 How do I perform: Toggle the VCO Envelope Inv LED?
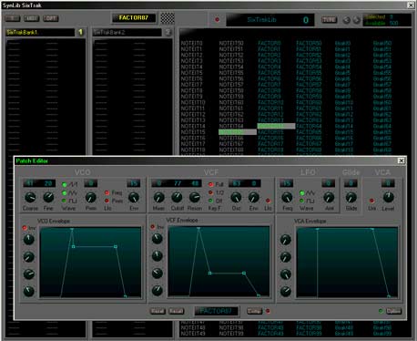pos(25,228)
